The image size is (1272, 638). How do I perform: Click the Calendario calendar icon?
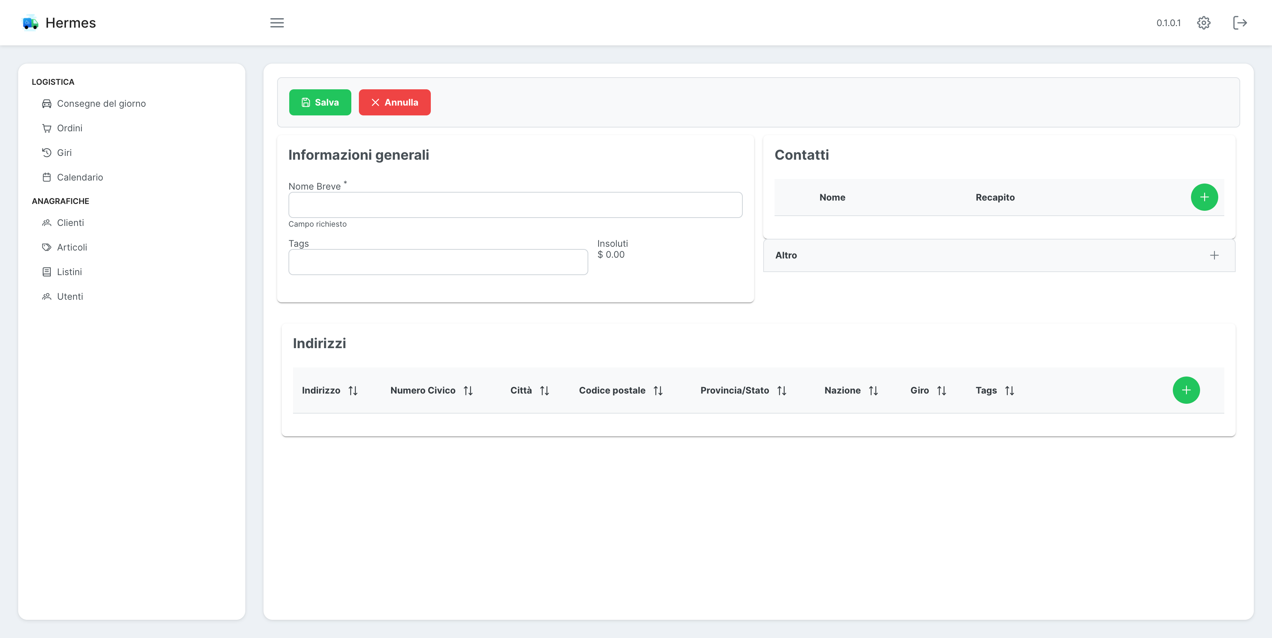click(x=47, y=177)
